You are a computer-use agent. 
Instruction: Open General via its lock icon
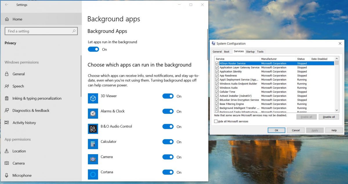click(7, 74)
